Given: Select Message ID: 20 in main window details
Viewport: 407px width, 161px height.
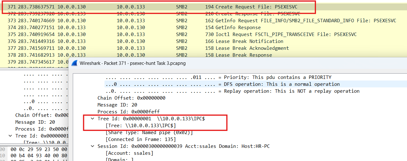Looking at the screenshot, I should tap(35, 122).
